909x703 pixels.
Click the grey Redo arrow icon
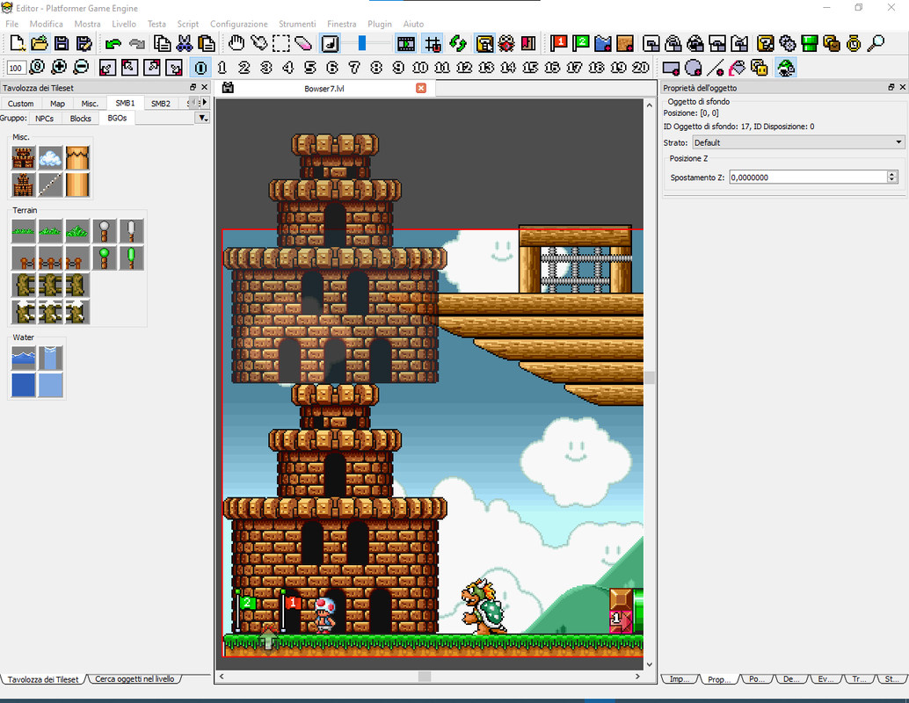137,43
